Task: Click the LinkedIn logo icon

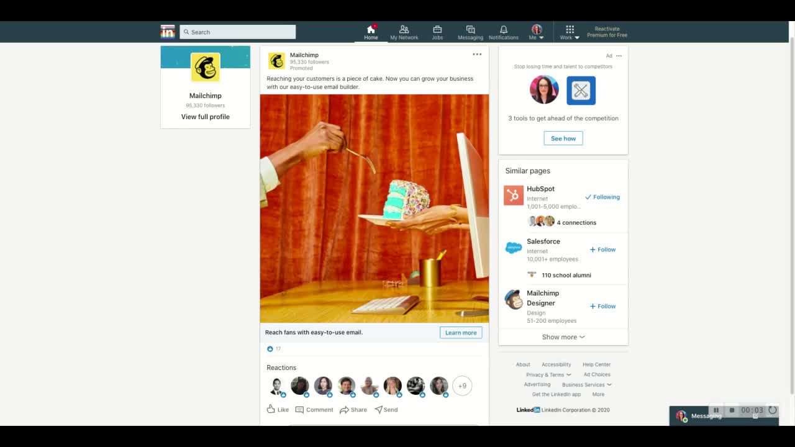Action: [x=168, y=32]
